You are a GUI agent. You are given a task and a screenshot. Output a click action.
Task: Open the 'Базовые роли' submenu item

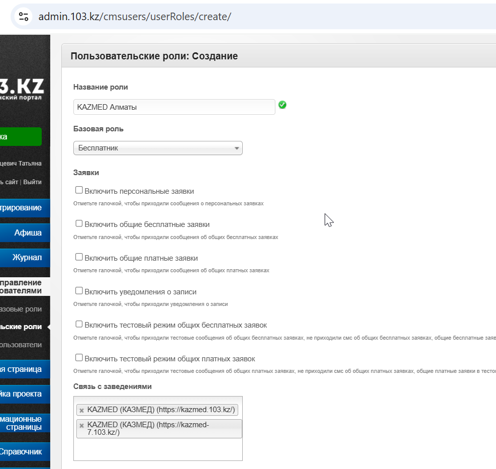pos(21,309)
